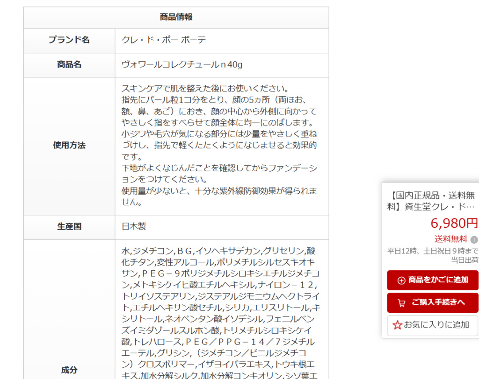This screenshot has height=379, width=479.
Task: Select the price 6,980円
Action: [x=454, y=223]
